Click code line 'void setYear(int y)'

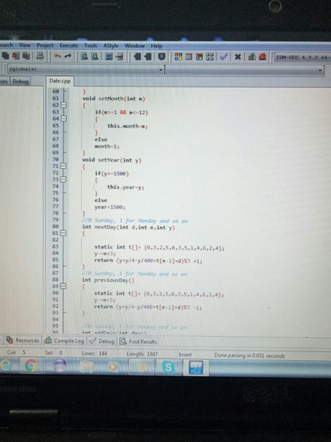point(112,160)
